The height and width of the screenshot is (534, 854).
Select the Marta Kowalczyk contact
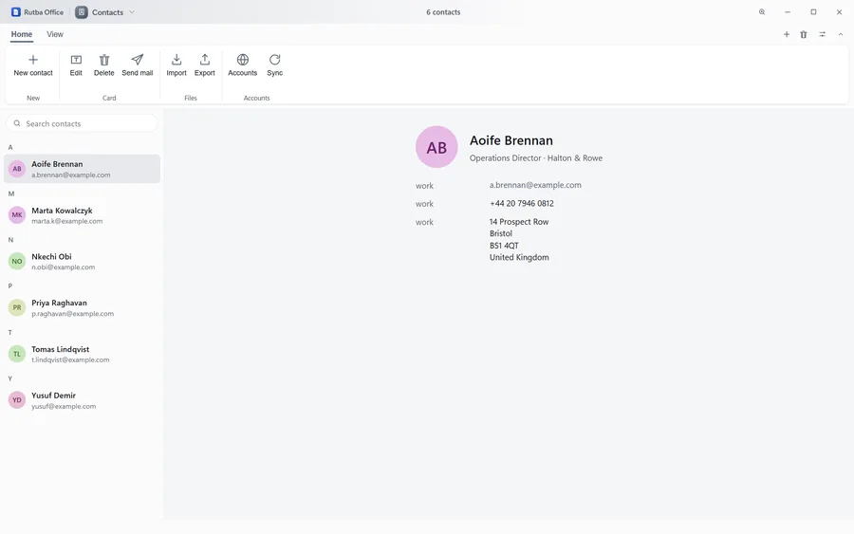click(83, 215)
